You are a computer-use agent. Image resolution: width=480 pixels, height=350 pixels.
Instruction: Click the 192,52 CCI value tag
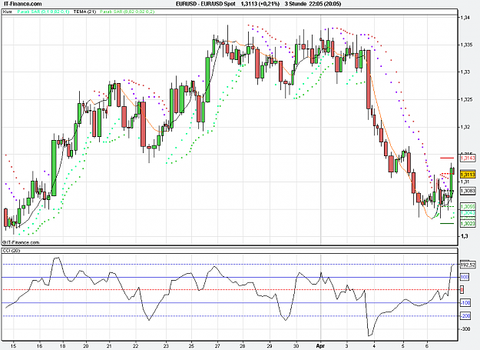(x=468, y=265)
